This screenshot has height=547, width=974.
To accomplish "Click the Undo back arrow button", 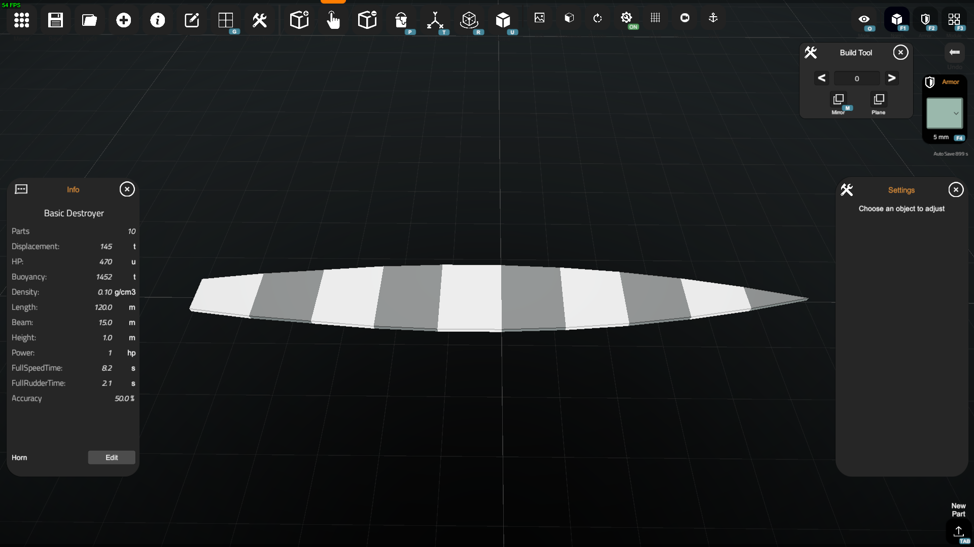I will (954, 53).
